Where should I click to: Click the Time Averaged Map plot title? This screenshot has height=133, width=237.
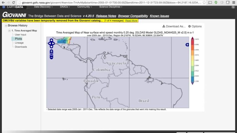[125, 32]
